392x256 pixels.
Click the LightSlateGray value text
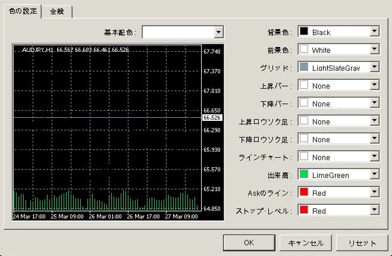(336, 68)
